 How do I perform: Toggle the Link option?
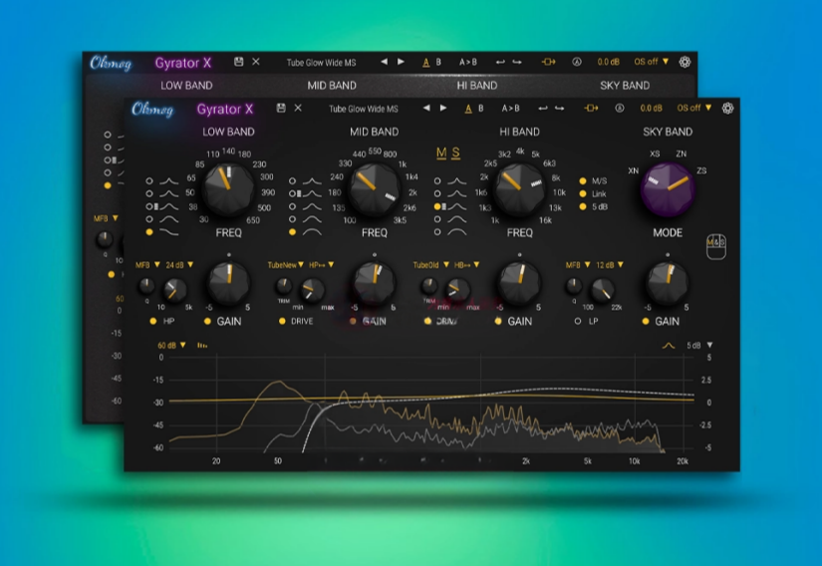tap(583, 194)
